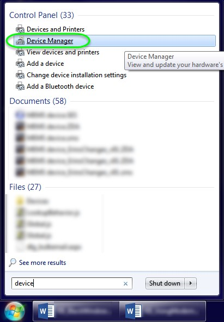The height and width of the screenshot is (322, 224).
Task: Select the Add a Bluetooth device result
Action: 60,86
